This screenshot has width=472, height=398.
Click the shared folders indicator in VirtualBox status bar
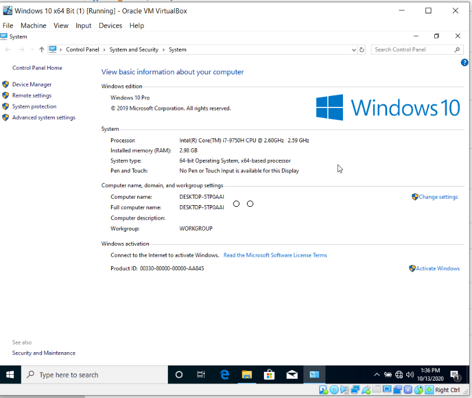click(376, 390)
